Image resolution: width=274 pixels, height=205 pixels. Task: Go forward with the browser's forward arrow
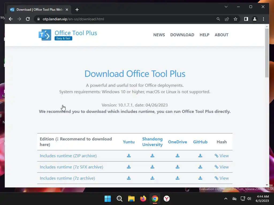[19, 19]
